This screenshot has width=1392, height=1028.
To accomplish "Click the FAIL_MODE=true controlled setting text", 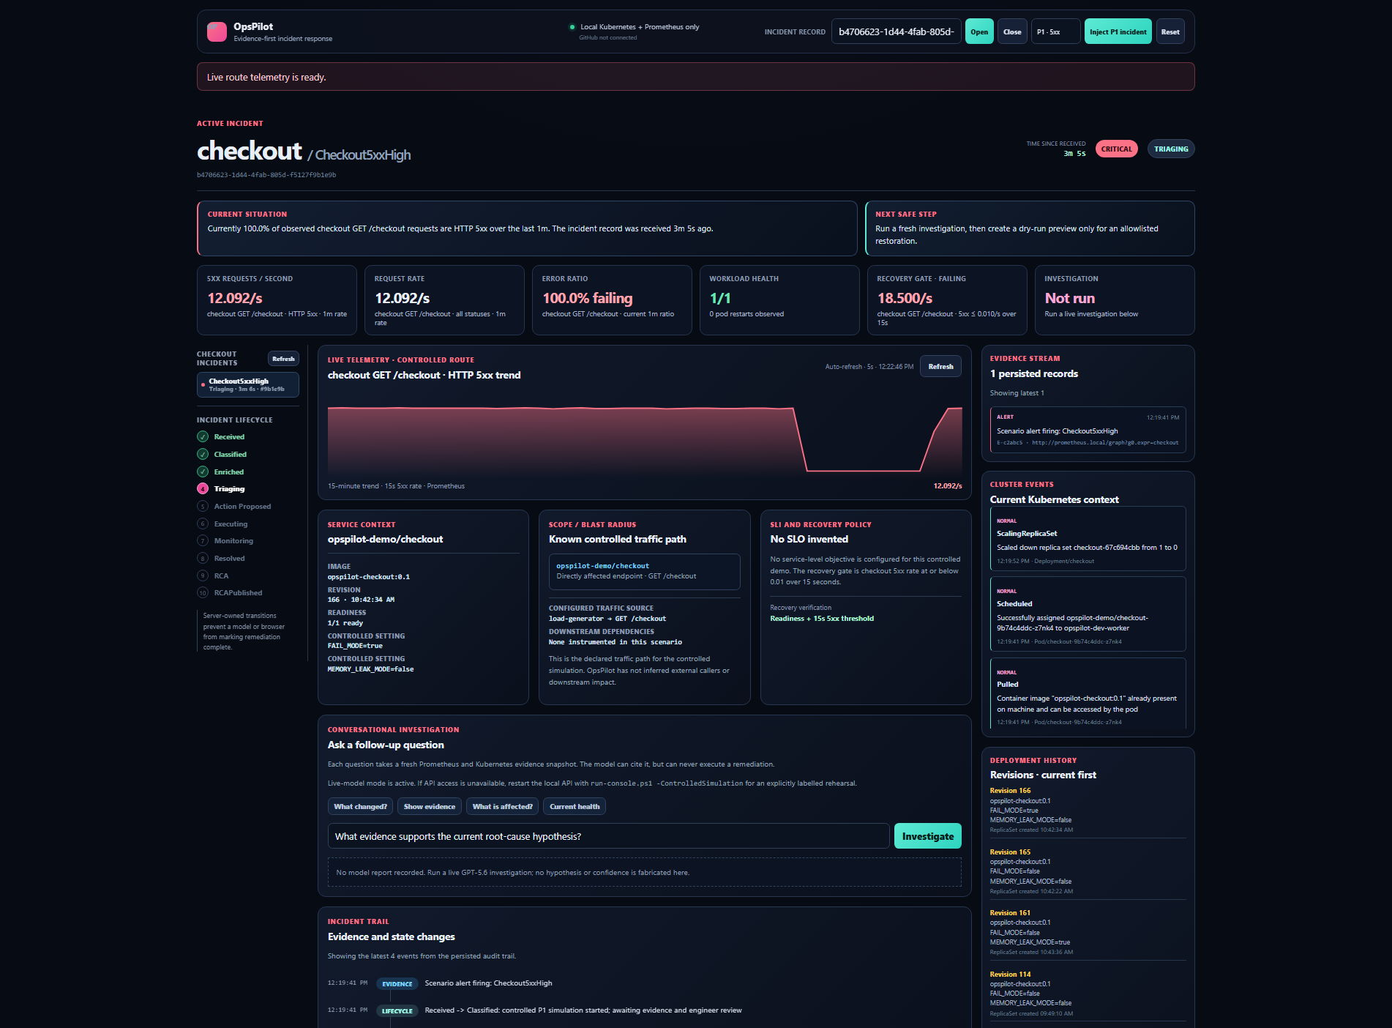I will [355, 646].
